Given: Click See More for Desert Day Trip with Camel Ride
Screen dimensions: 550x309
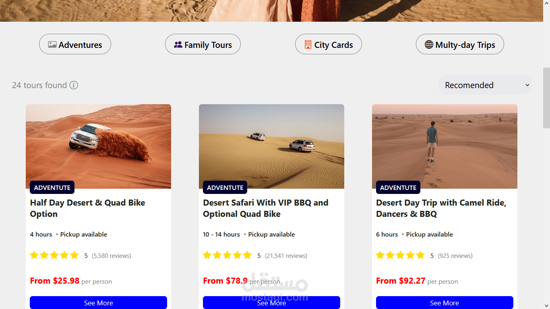Looking at the screenshot, I should (445, 303).
